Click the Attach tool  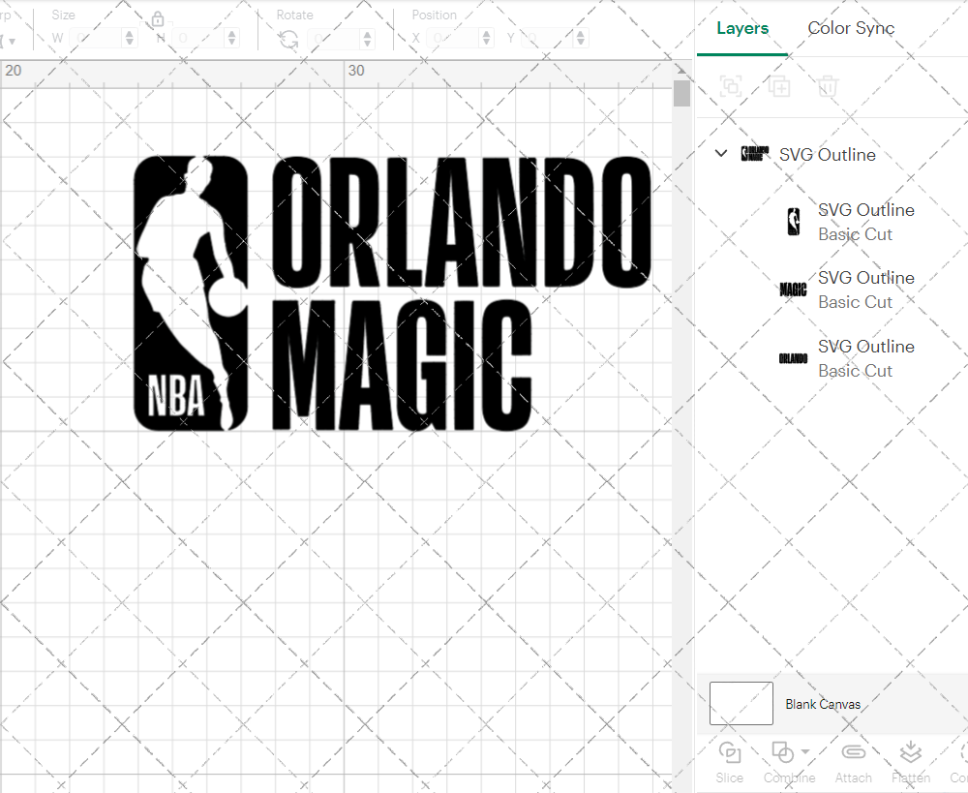[x=853, y=762]
